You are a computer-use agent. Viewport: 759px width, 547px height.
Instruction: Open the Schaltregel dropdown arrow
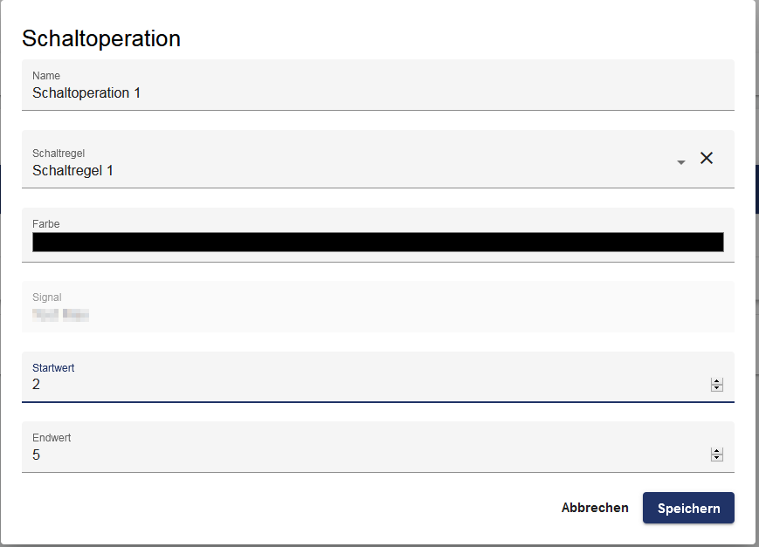point(681,162)
